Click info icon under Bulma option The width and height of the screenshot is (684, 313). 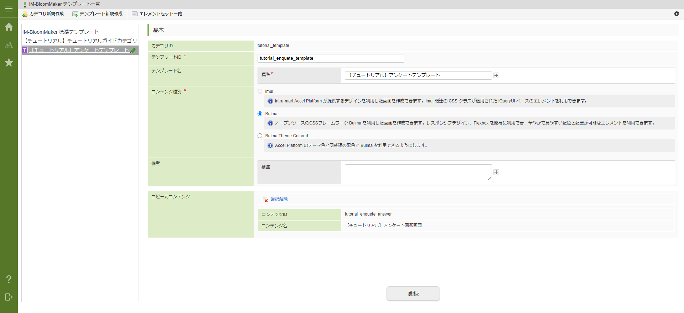pyautogui.click(x=270, y=123)
